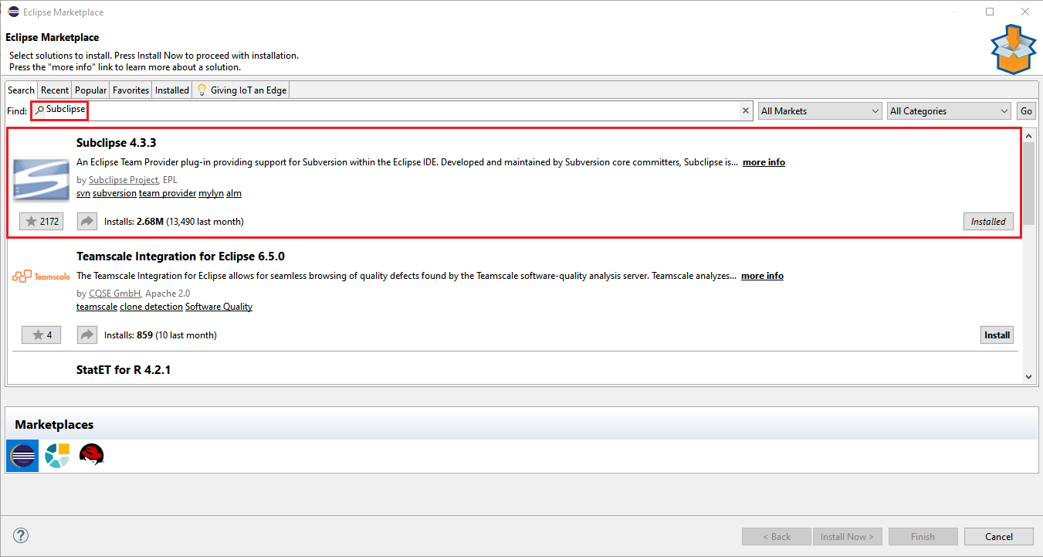Click the Marketplaces section heading

(x=54, y=425)
